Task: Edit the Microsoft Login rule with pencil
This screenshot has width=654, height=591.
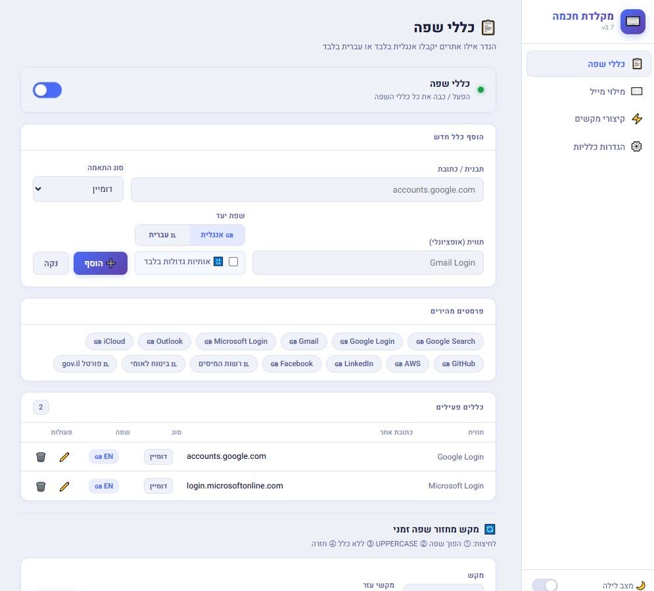Action: click(x=64, y=486)
